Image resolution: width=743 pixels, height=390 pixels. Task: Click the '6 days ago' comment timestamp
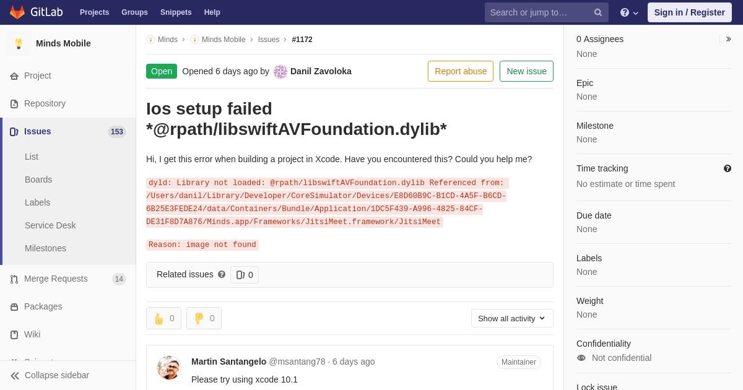point(354,362)
